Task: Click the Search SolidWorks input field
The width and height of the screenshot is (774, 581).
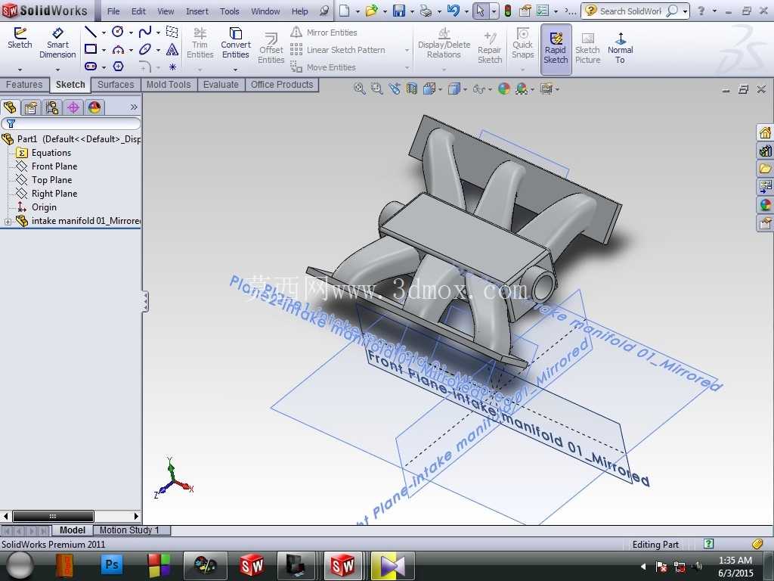Action: click(x=630, y=11)
